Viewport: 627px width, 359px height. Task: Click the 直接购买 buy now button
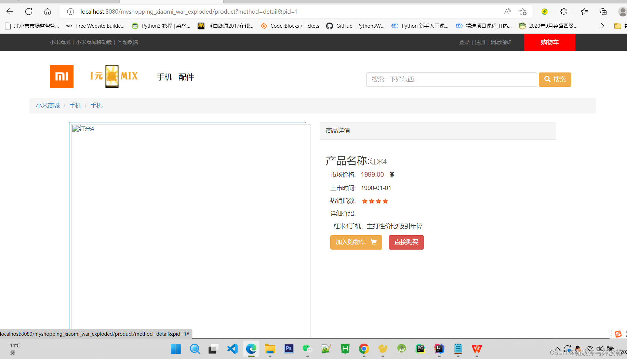coord(406,242)
